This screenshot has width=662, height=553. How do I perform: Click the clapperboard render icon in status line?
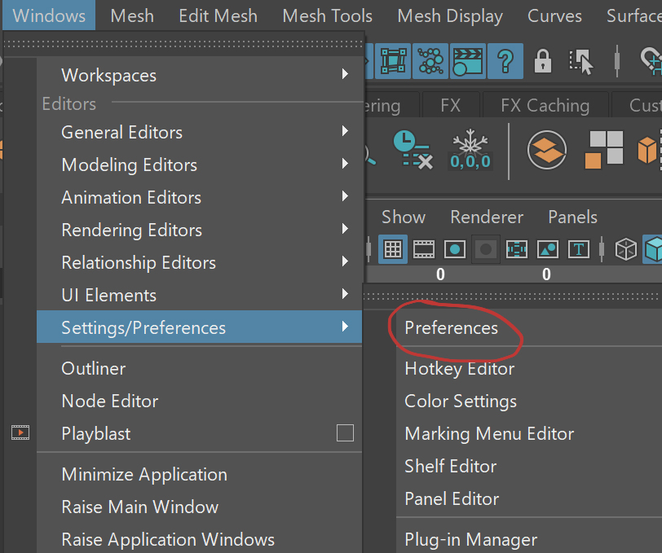[466, 61]
